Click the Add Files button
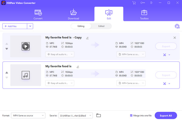Screen dimensions: 182x120 [15, 26]
